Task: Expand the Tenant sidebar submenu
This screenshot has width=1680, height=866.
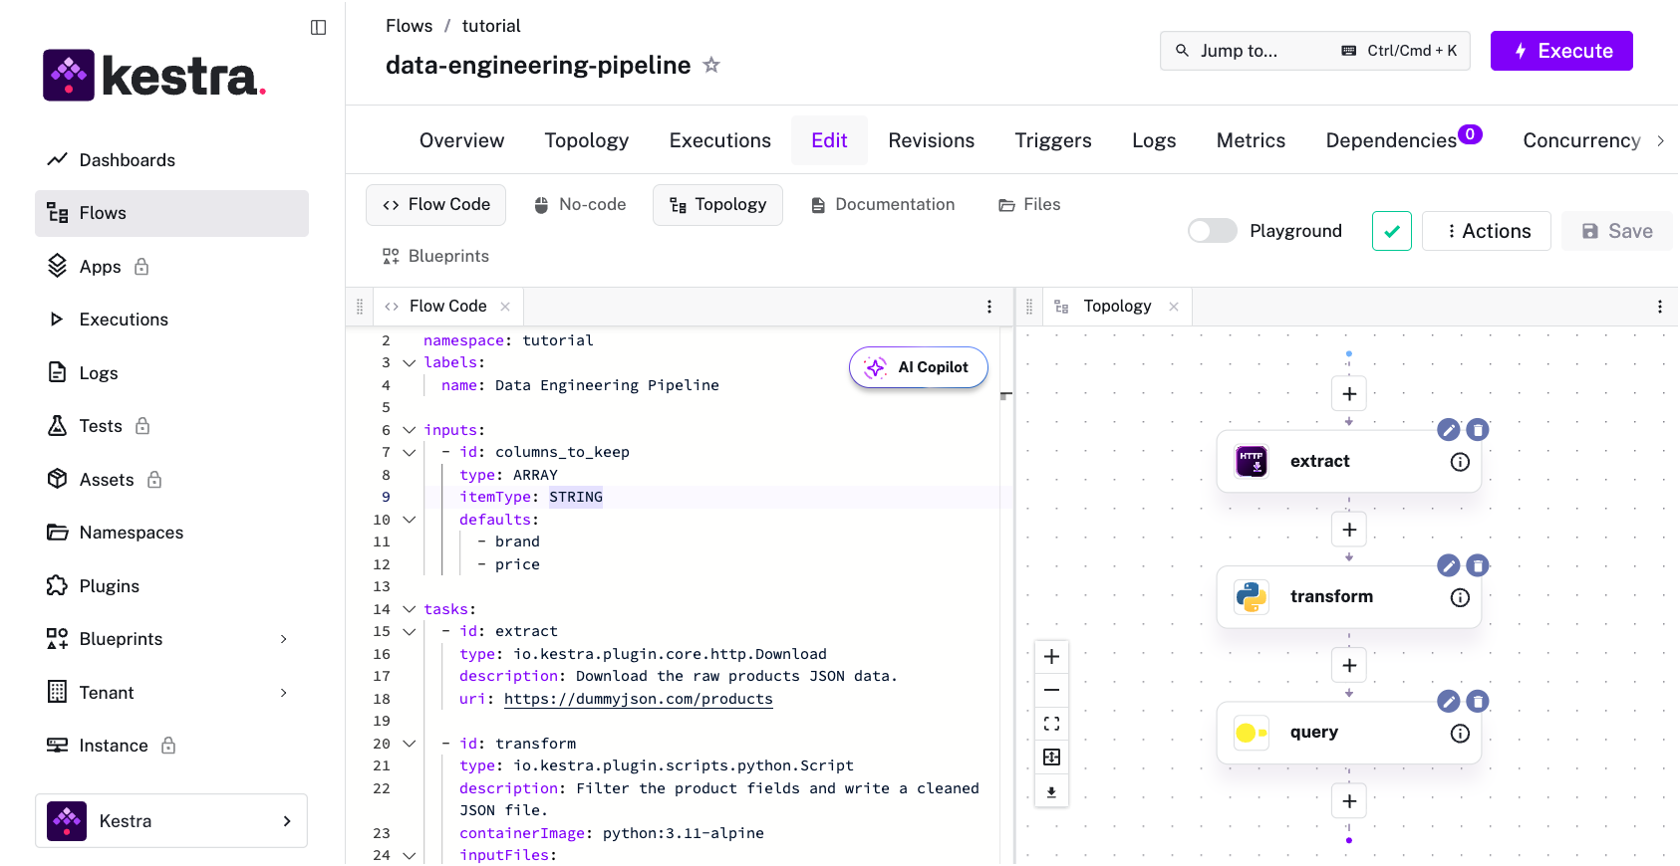Action: tap(283, 693)
